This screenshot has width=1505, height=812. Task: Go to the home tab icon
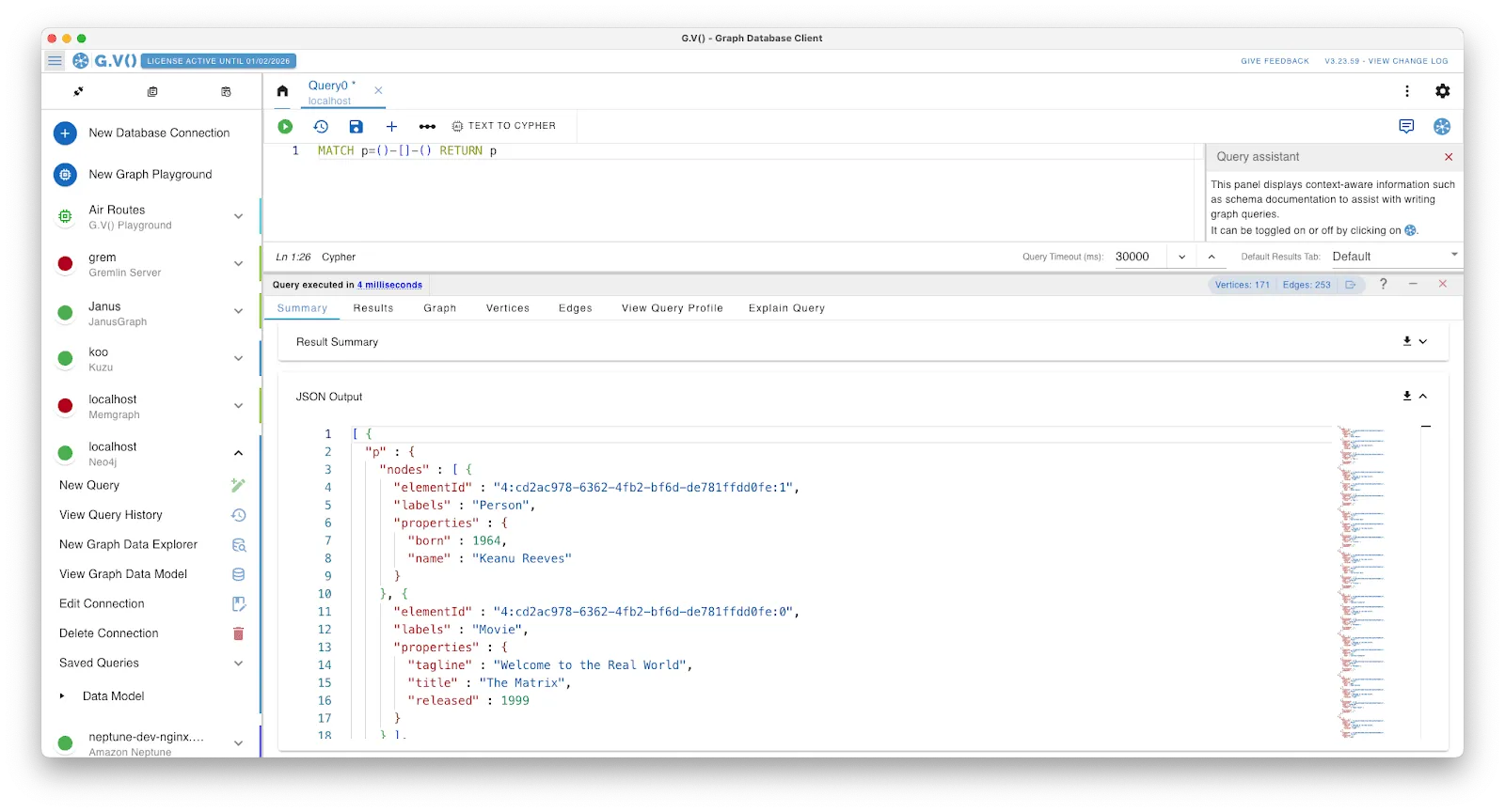point(282,91)
